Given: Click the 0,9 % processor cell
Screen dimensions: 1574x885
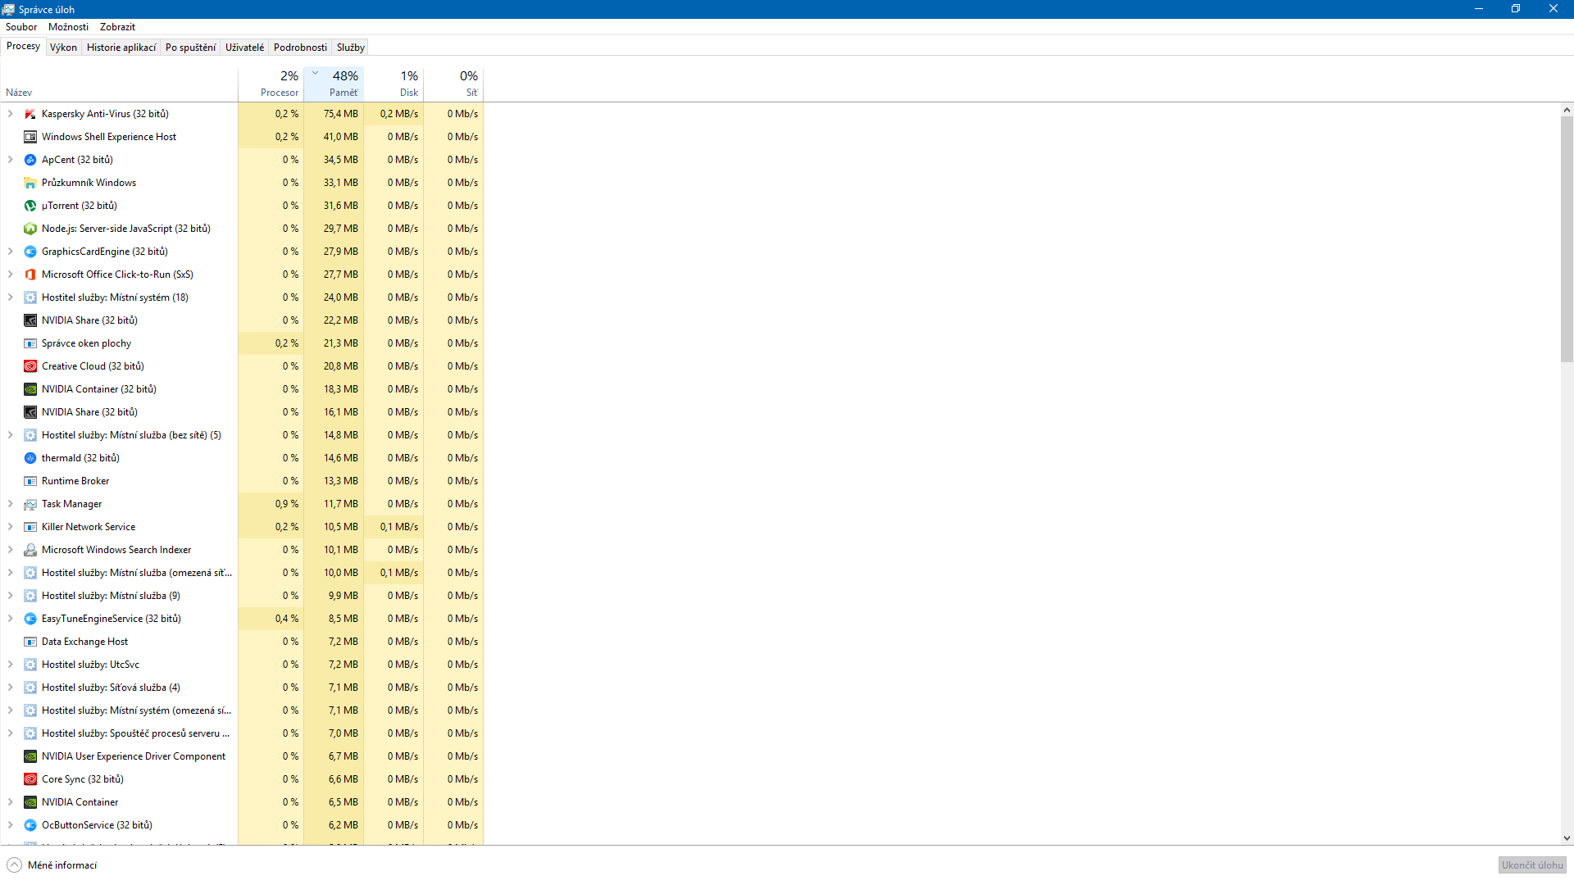Looking at the screenshot, I should pos(271,504).
